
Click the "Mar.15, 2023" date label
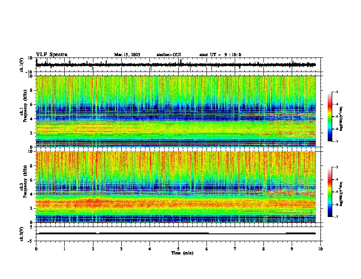coord(127,55)
